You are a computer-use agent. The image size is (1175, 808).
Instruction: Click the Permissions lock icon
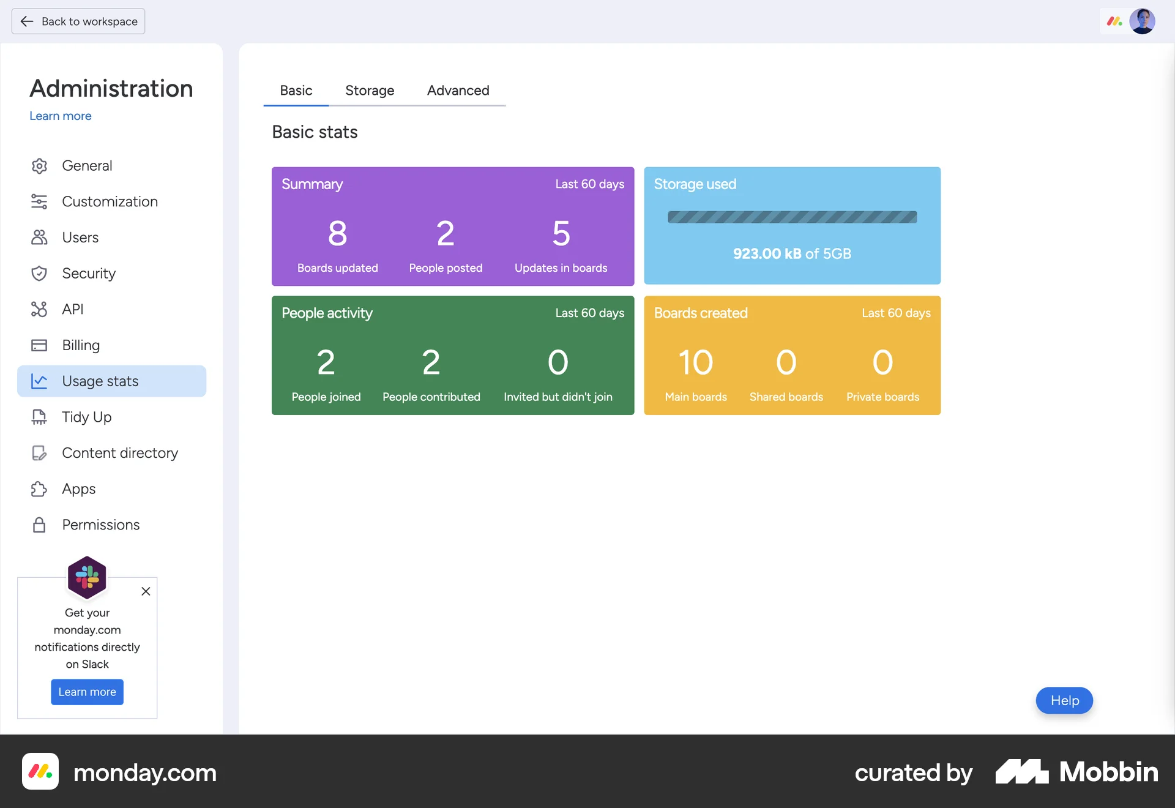coord(39,525)
